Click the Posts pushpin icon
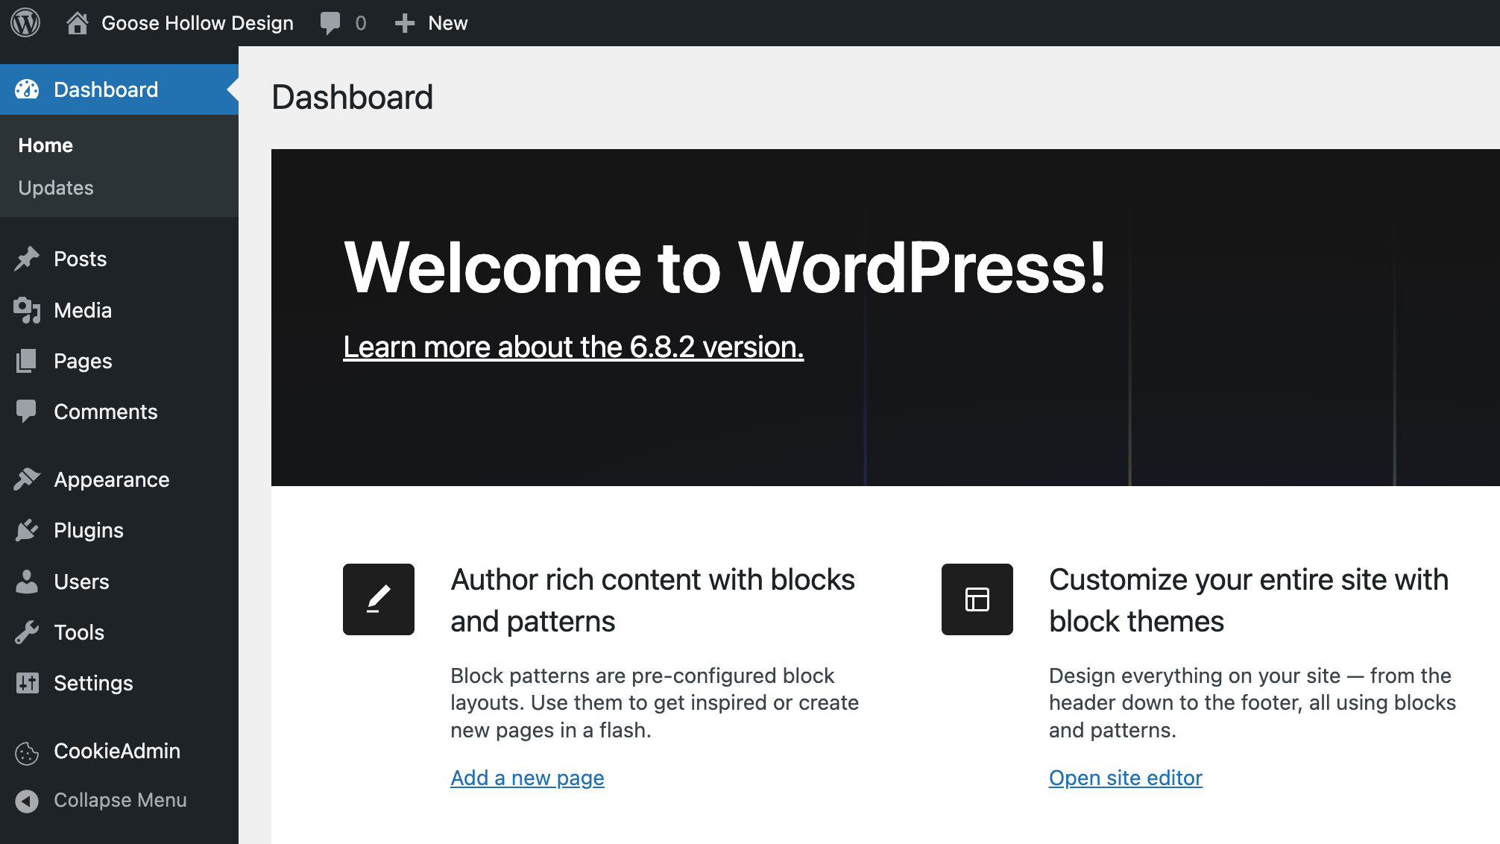The image size is (1500, 844). click(x=27, y=259)
